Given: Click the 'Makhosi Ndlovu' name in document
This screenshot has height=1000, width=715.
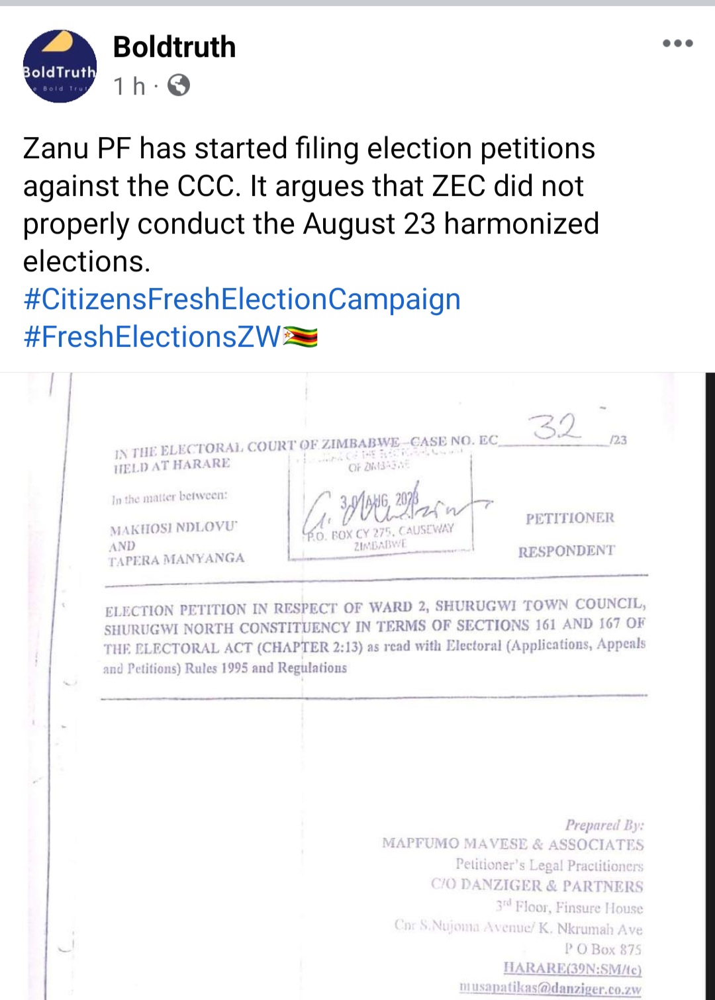Looking at the screenshot, I should pyautogui.click(x=173, y=529).
